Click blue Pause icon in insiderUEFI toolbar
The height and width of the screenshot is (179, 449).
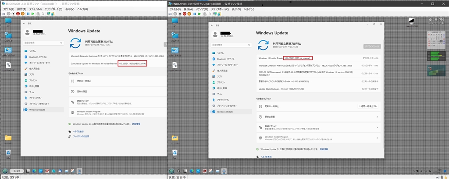click(28, 14)
